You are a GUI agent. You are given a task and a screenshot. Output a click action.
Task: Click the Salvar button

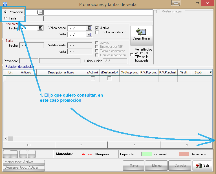pos(133,166)
